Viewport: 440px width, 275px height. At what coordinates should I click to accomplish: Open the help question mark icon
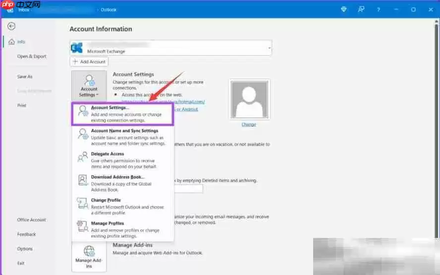click(378, 9)
